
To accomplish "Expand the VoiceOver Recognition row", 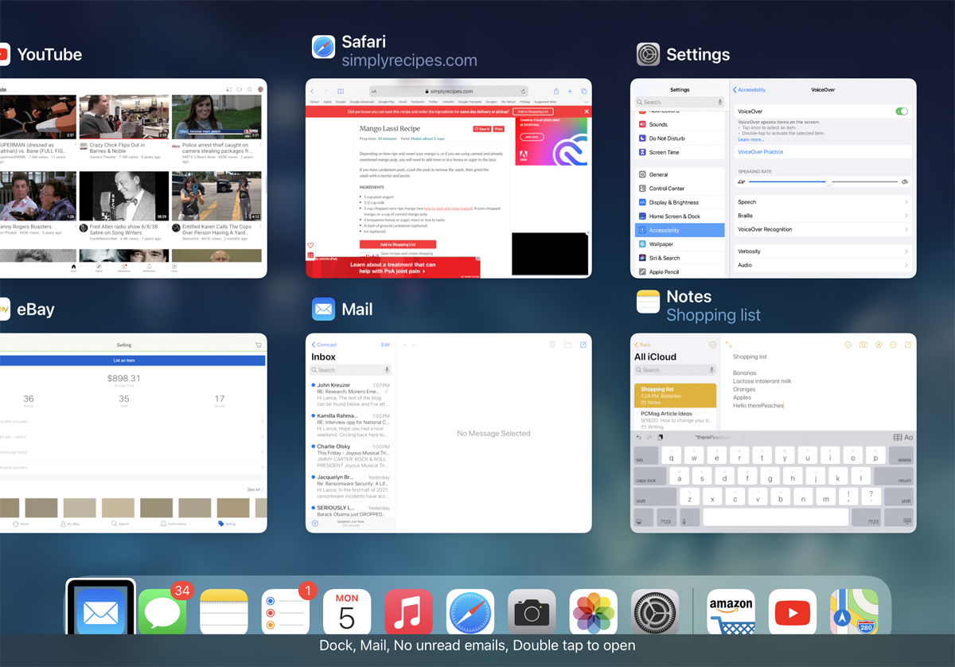I will [823, 229].
